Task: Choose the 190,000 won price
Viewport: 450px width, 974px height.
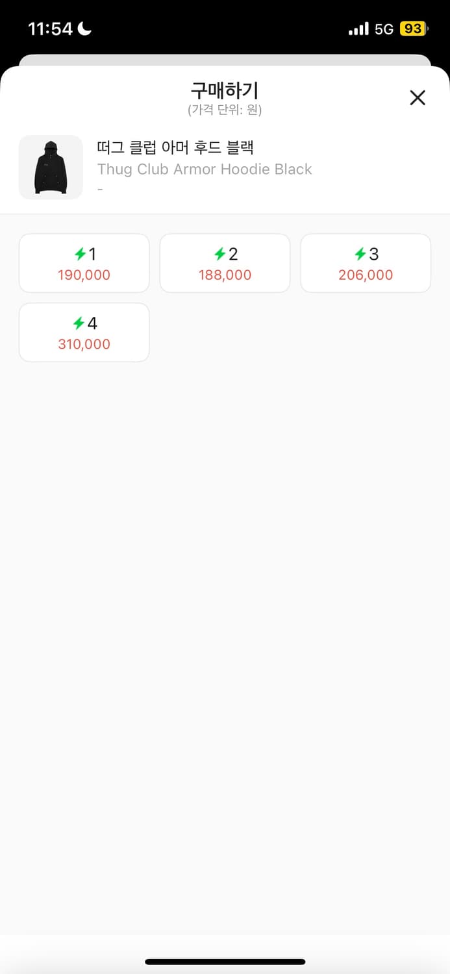Action: click(84, 275)
